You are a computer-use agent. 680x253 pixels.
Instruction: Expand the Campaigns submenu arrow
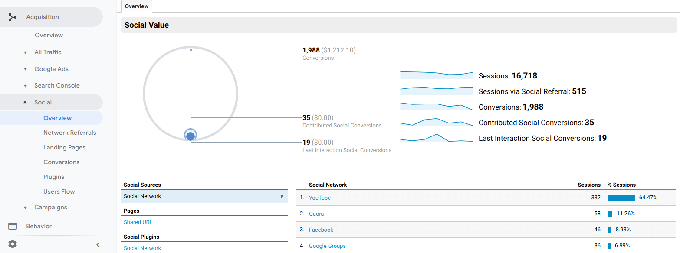[x=25, y=208]
